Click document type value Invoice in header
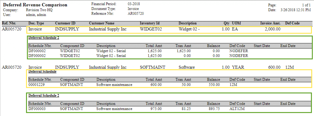 [133, 9]
